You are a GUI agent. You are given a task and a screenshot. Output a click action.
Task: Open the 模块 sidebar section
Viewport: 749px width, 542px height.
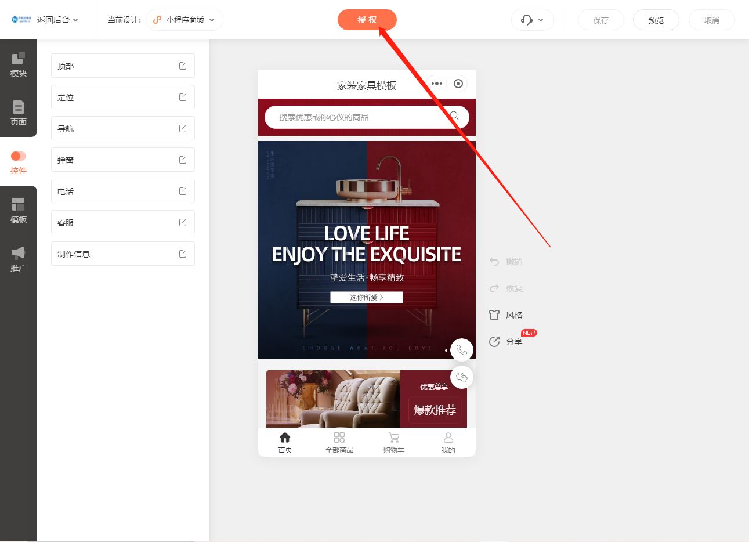tap(19, 64)
